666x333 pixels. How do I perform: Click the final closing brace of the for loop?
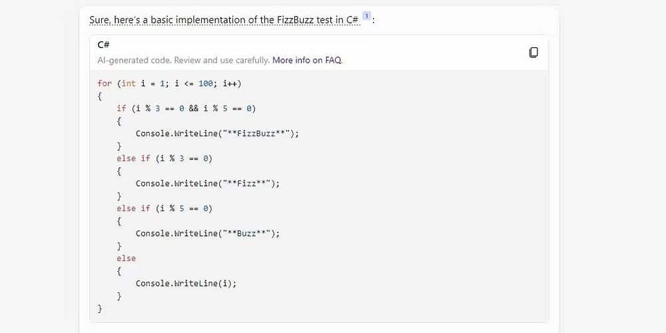tap(100, 308)
